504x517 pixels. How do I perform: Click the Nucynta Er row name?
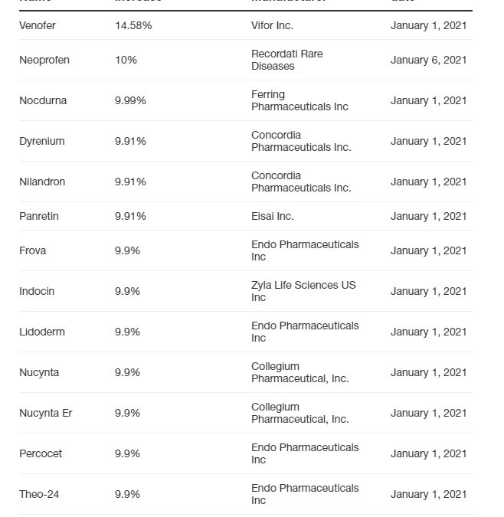(x=46, y=413)
